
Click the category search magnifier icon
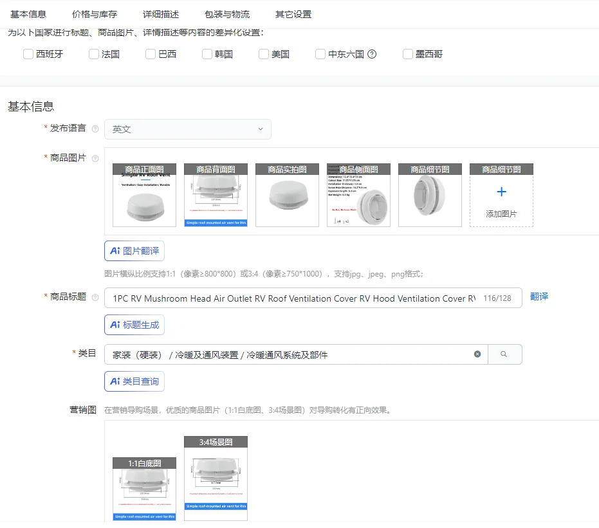504,354
